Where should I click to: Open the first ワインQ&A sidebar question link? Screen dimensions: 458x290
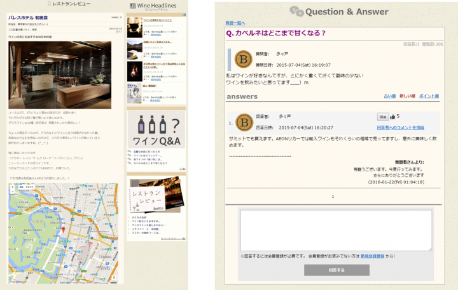(147, 152)
